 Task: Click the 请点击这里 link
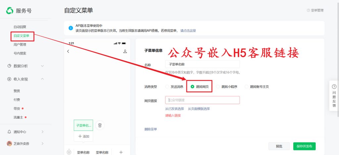[x=188, y=31]
